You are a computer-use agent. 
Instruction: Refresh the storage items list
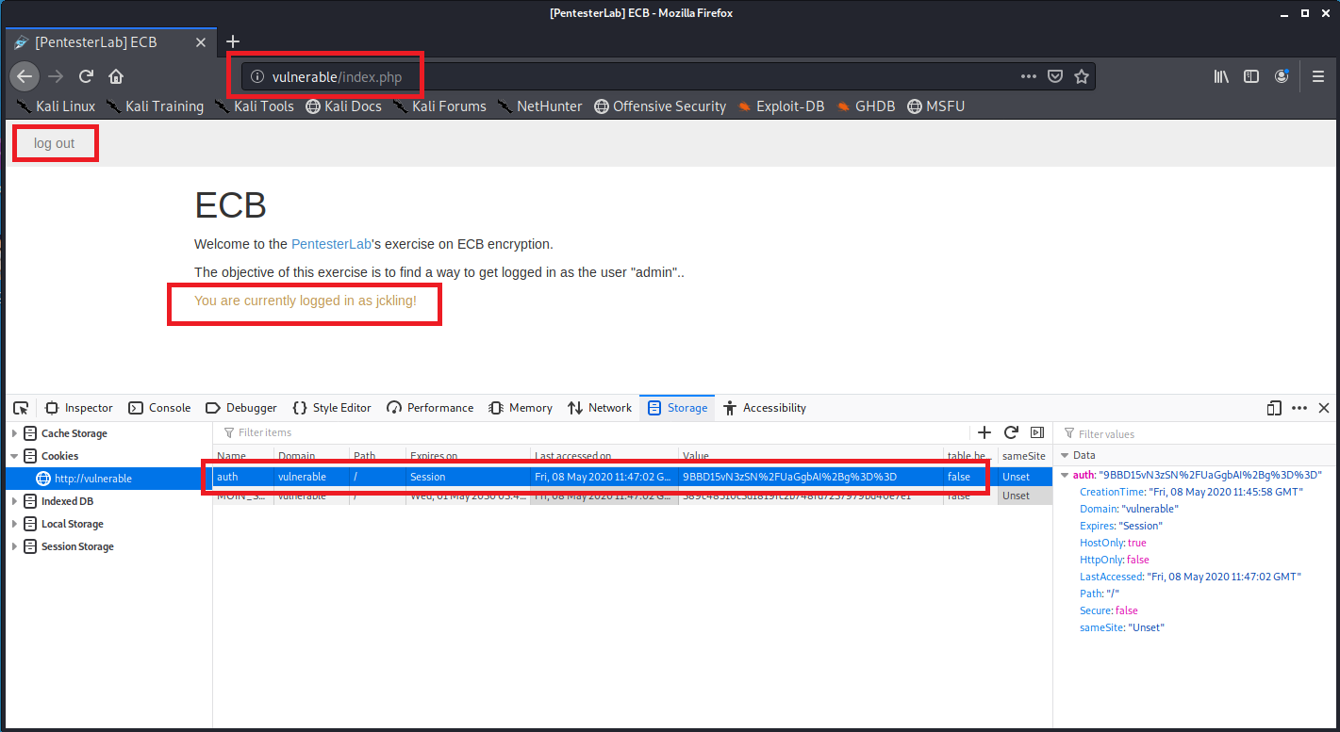[x=1011, y=432]
